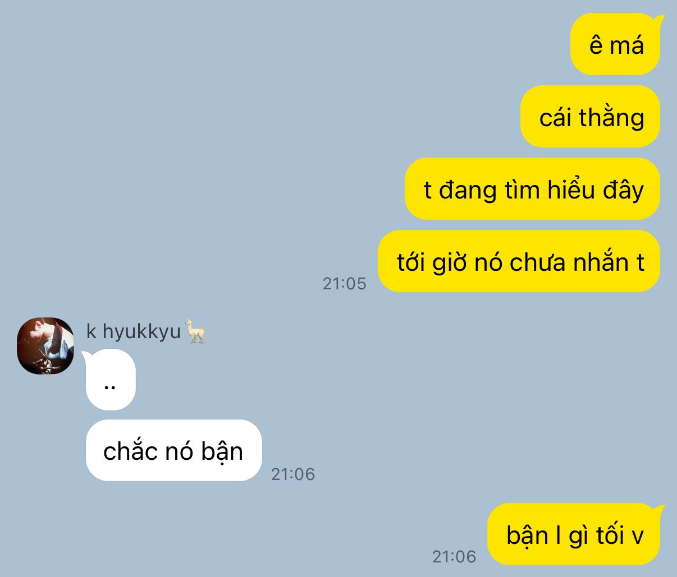The height and width of the screenshot is (577, 677).
Task: Tap the tail of the white ".." bubble
Action: pos(86,356)
